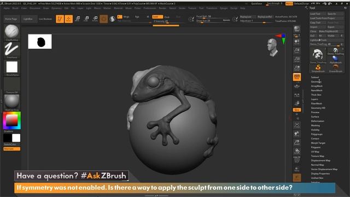Click Make PolyMesh3D button
The height and width of the screenshot is (197, 350).
[x=330, y=32]
